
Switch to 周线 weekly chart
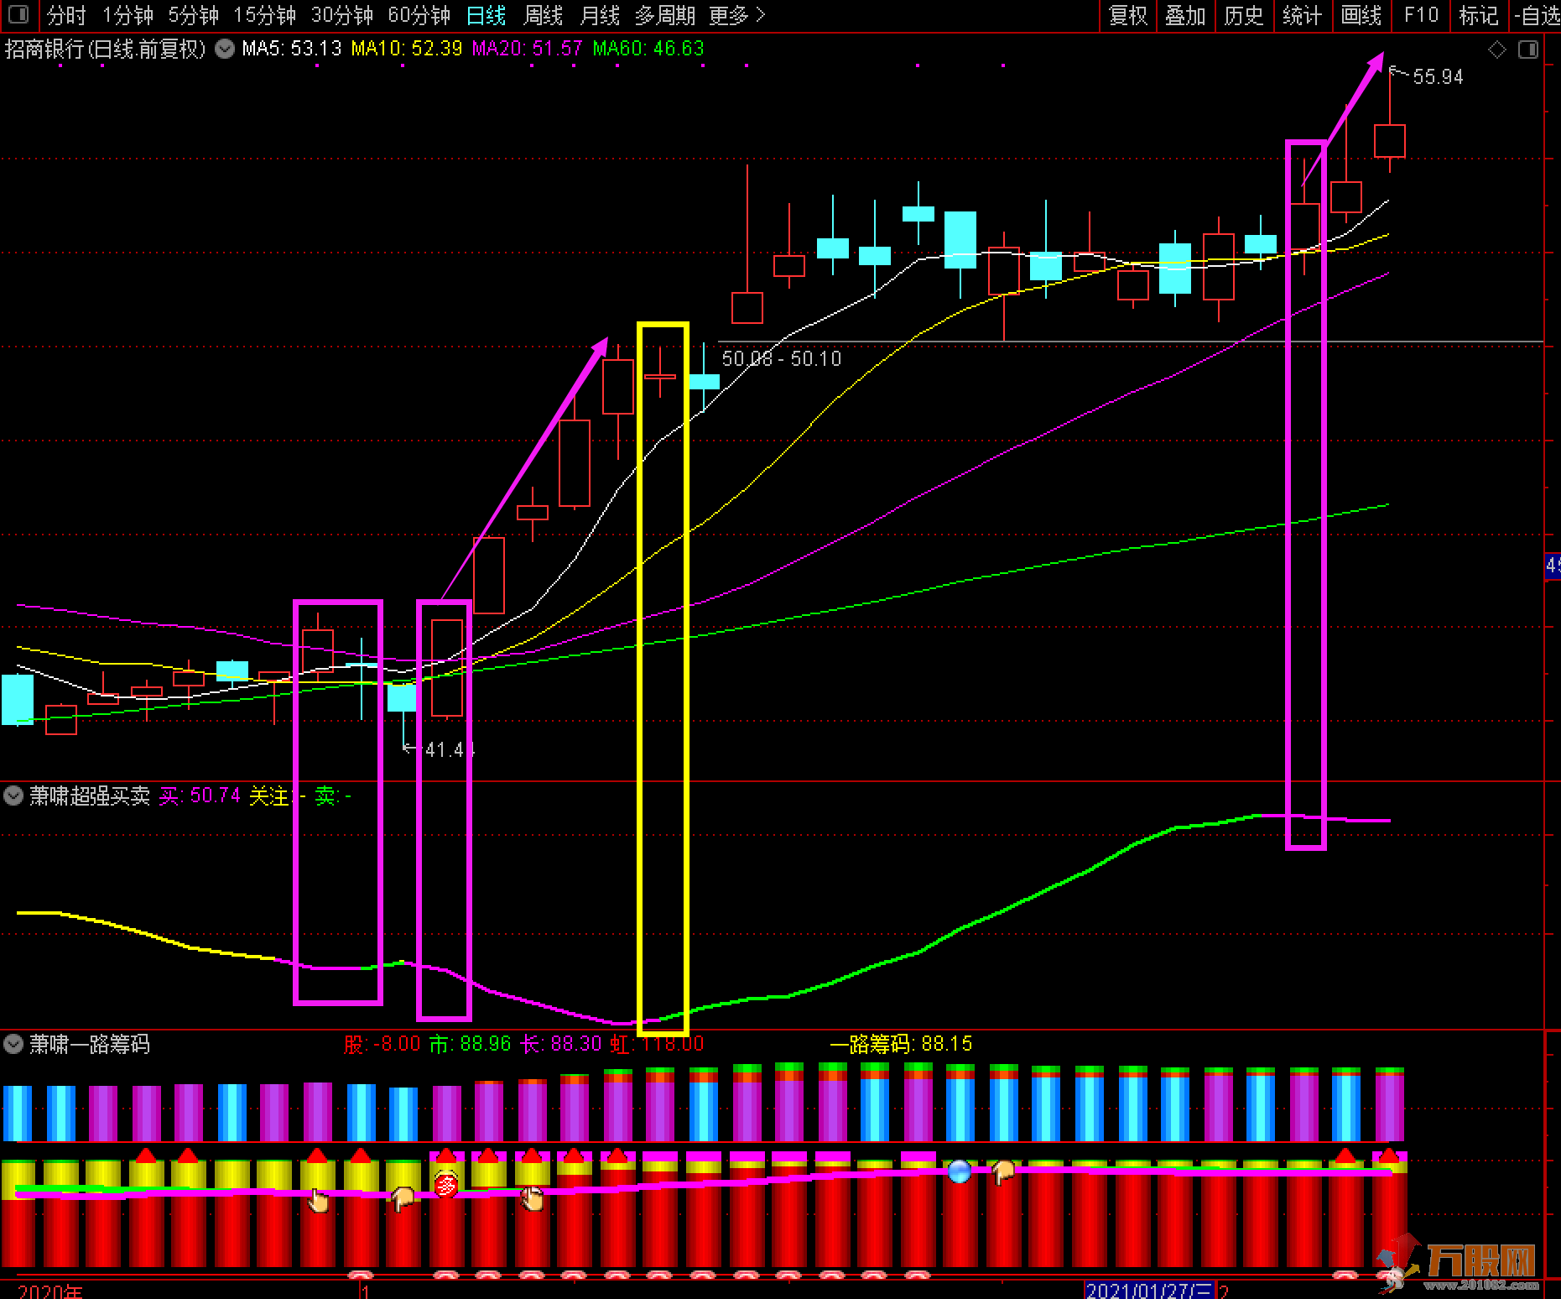click(543, 15)
